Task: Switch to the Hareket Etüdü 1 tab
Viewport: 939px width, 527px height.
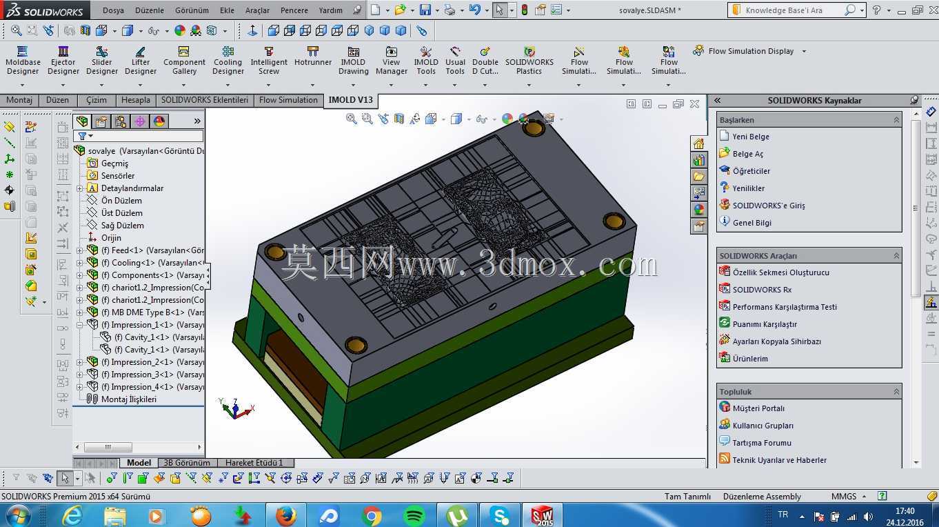Action: (254, 463)
